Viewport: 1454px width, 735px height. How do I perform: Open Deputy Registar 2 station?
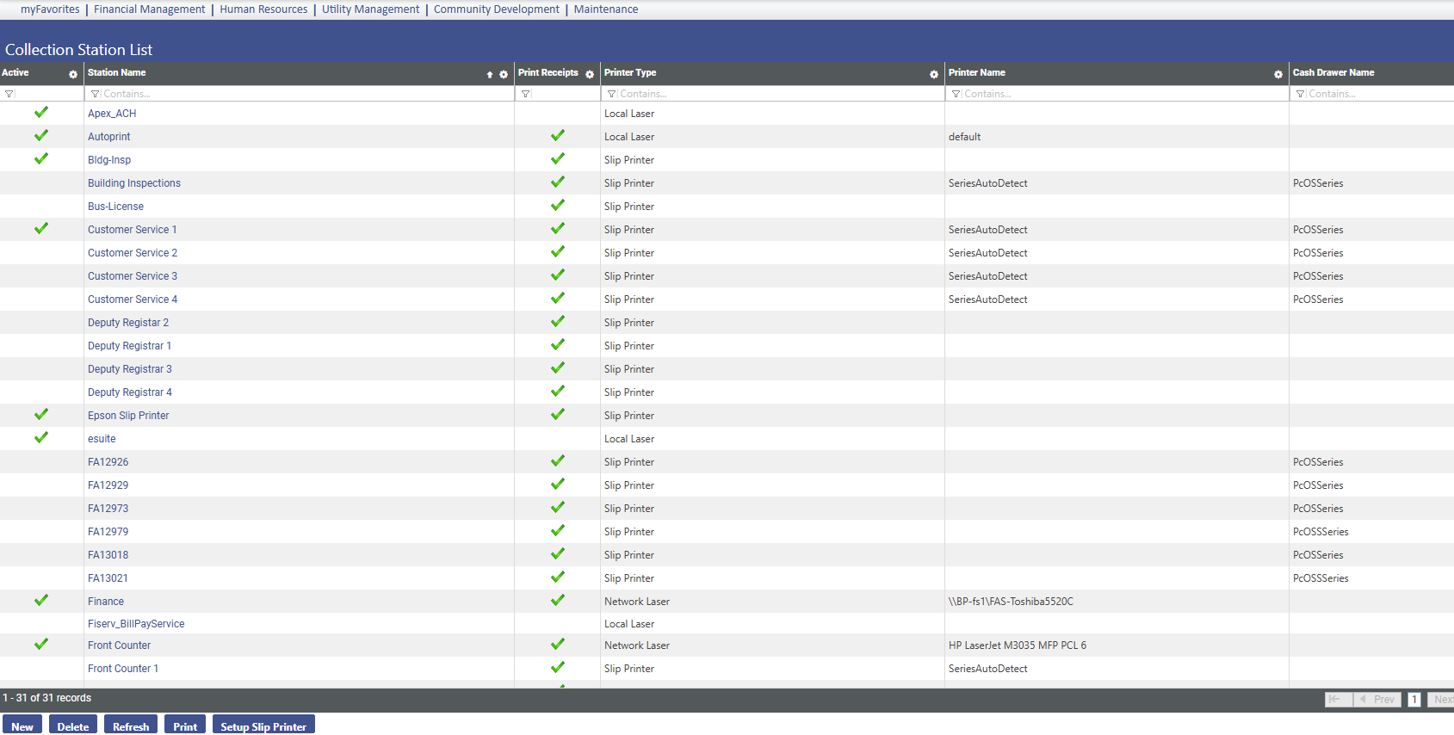point(128,323)
